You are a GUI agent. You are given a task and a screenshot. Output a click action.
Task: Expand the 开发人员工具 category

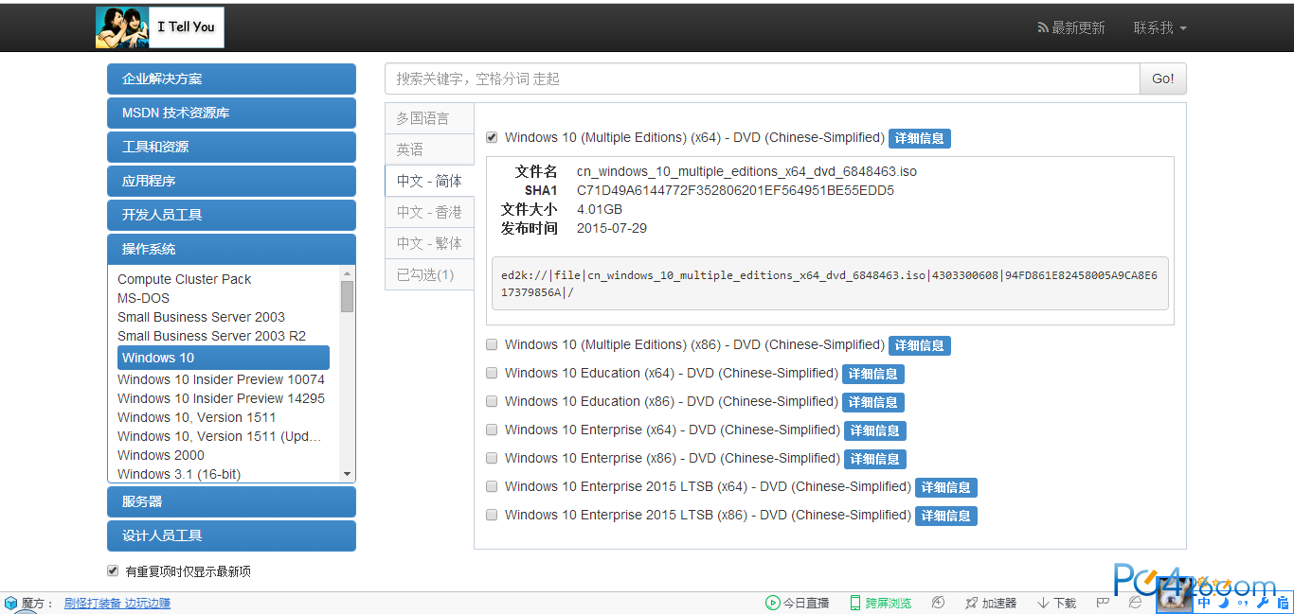point(231,215)
